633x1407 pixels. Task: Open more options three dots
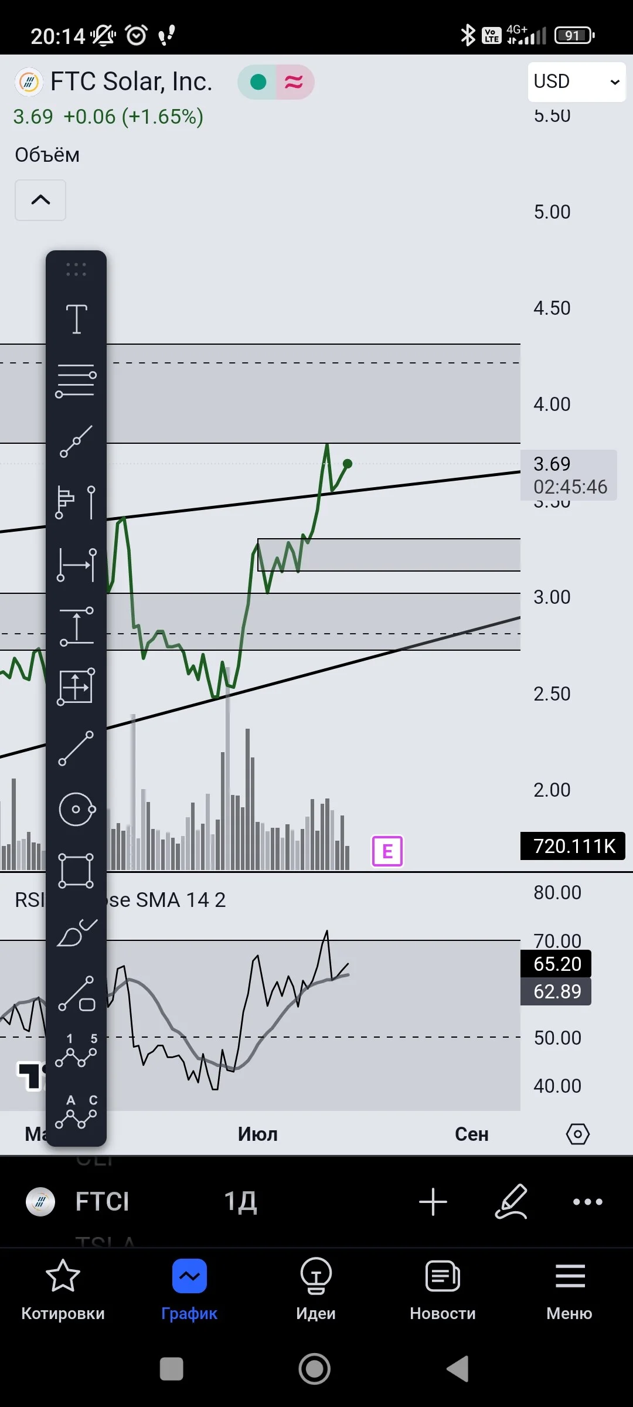[588, 1202]
